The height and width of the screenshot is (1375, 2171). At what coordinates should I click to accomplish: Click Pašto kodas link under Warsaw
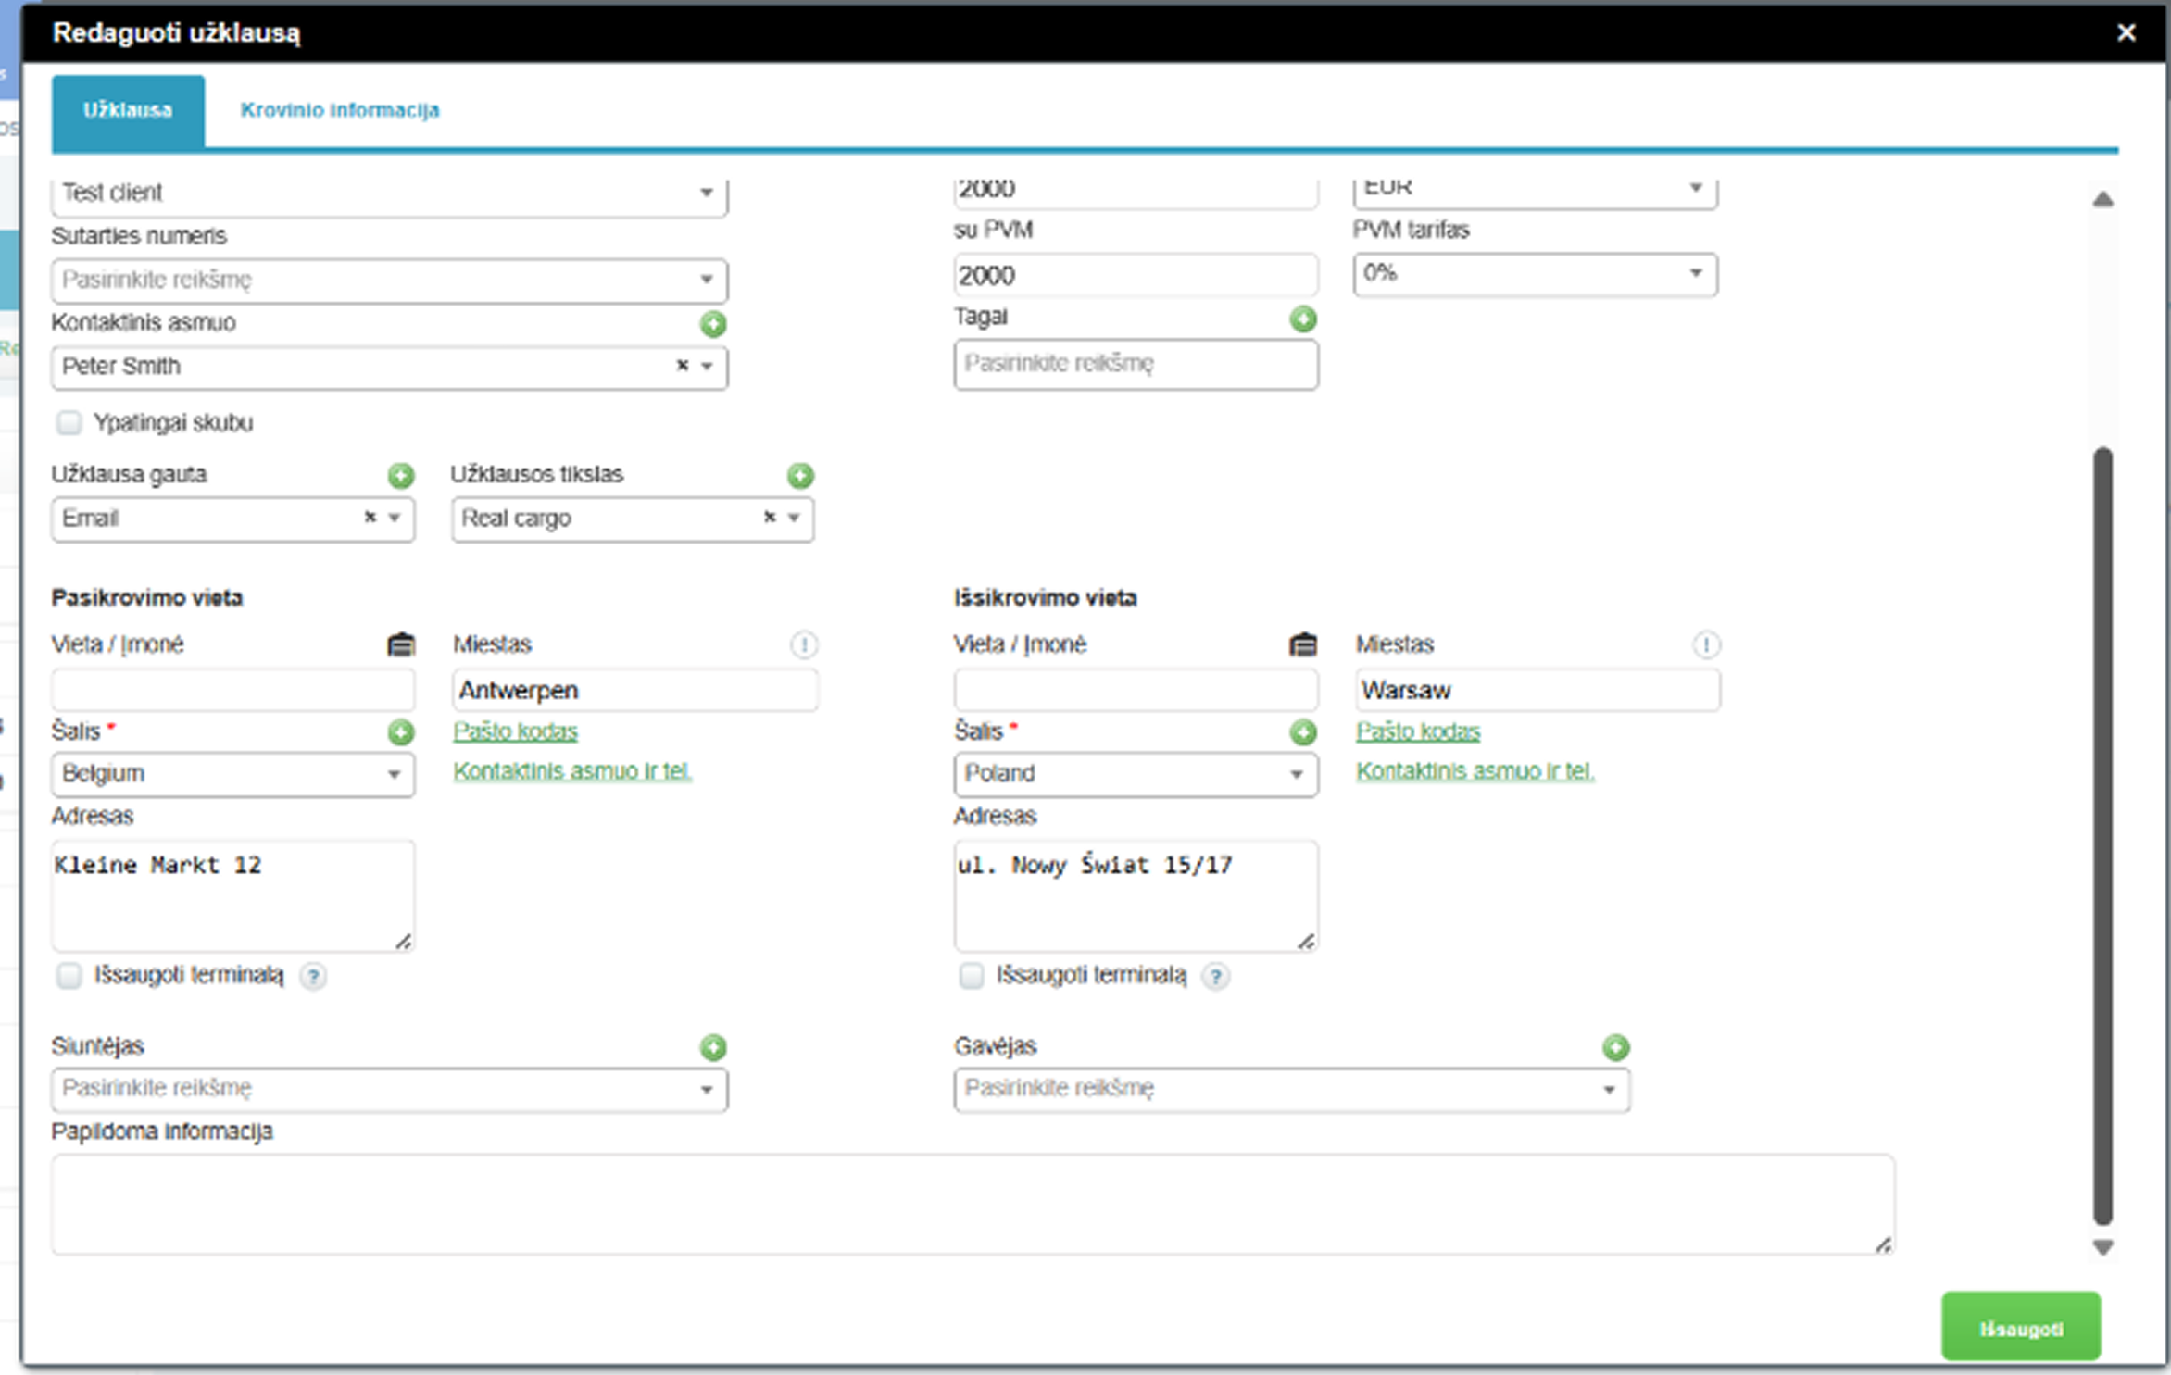coord(1417,731)
